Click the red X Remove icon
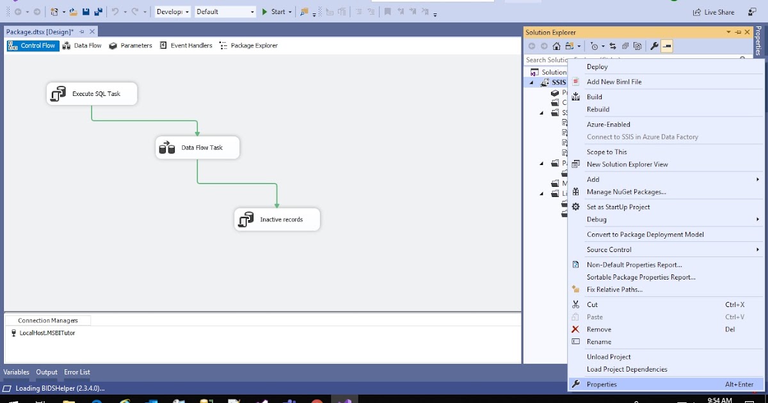Image resolution: width=768 pixels, height=403 pixels. pyautogui.click(x=575, y=329)
